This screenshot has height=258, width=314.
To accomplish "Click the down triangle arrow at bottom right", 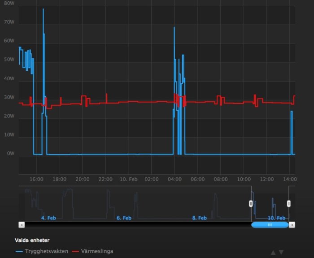I will (x=281, y=252).
